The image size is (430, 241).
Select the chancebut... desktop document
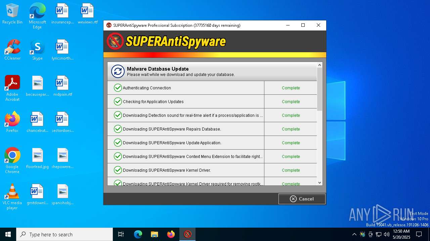37,122
